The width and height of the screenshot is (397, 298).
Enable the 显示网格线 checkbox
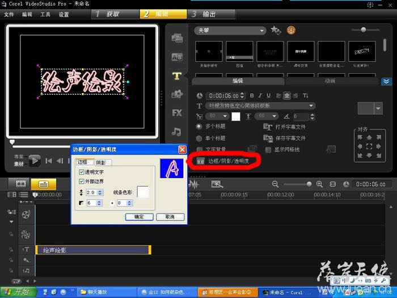pos(268,150)
